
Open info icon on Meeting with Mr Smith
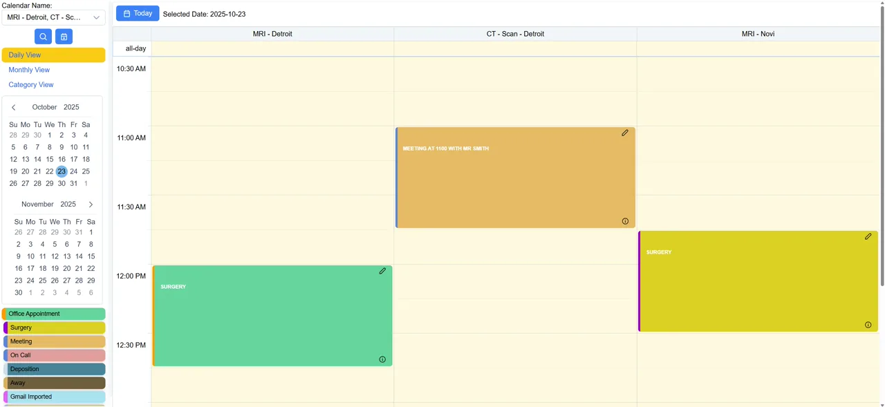pyautogui.click(x=625, y=222)
